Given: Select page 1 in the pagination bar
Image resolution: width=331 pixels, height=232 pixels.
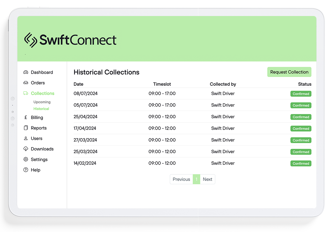Looking at the screenshot, I should coord(196,179).
